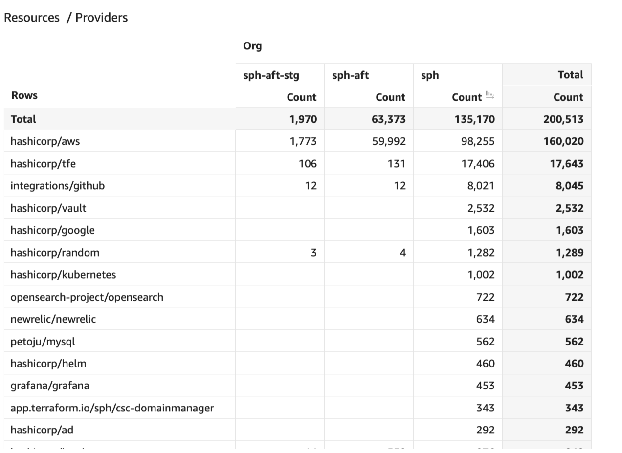The width and height of the screenshot is (622, 453).
Task: Click hashicorp/tfe total 17,643
Action: [566, 164]
